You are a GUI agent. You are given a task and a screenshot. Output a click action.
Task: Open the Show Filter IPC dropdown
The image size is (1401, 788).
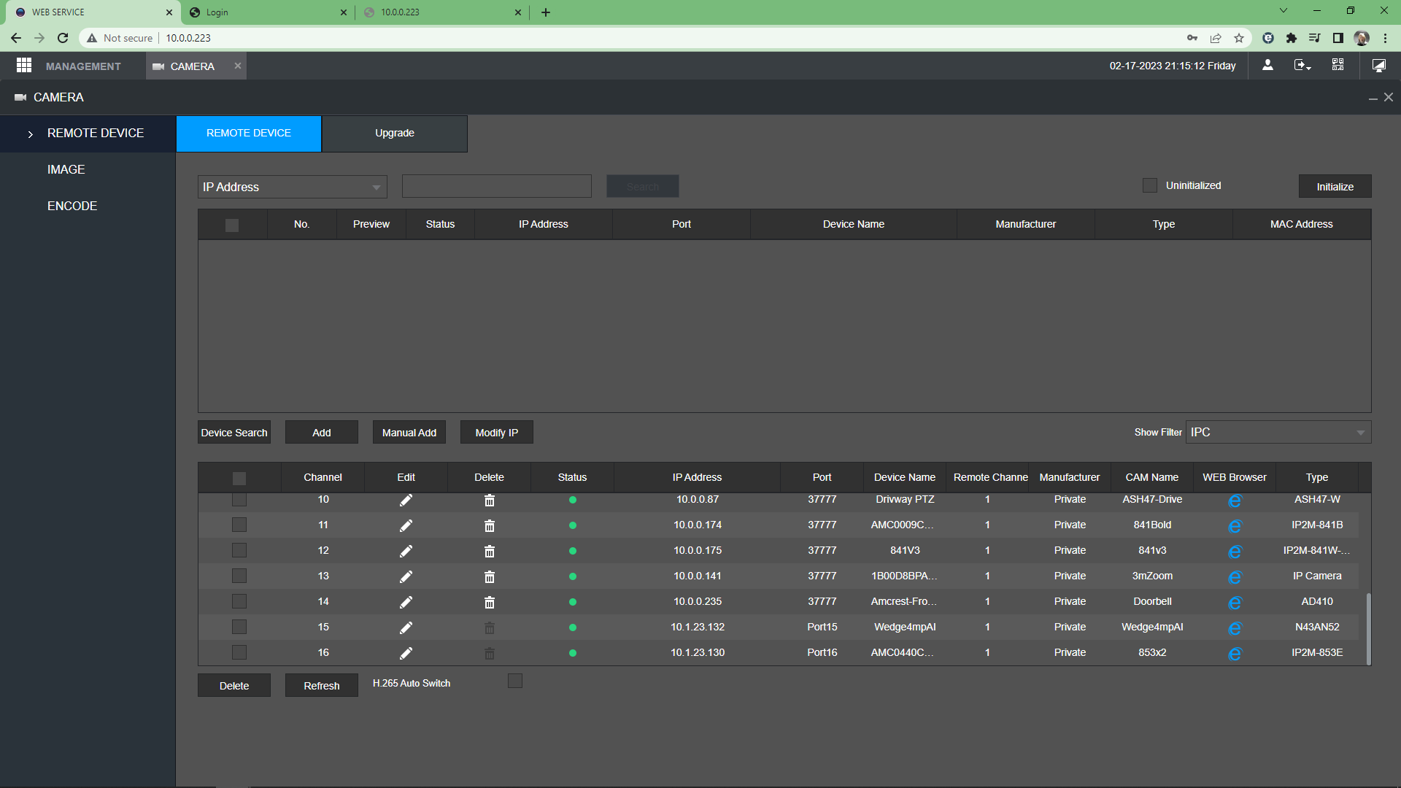pos(1278,432)
